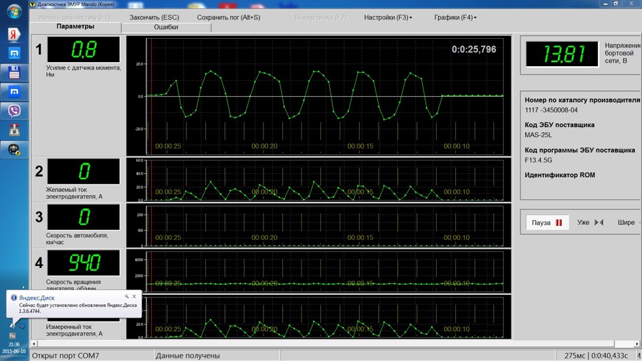642x361 pixels.
Task: Open the Viber taskbar icon
Action: coord(13,110)
